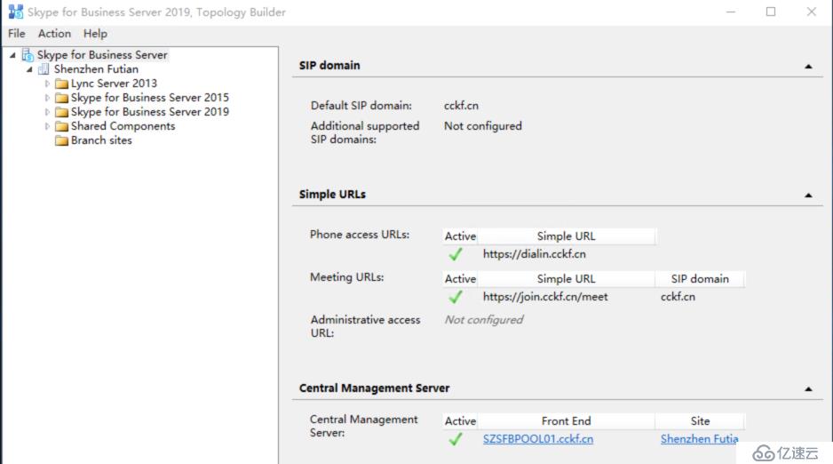Open the Help menu
Screen dimensions: 833x464
[x=95, y=34]
